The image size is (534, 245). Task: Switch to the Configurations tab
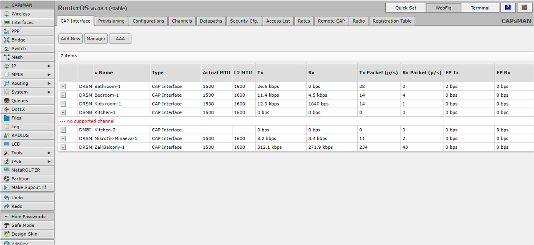pos(148,21)
